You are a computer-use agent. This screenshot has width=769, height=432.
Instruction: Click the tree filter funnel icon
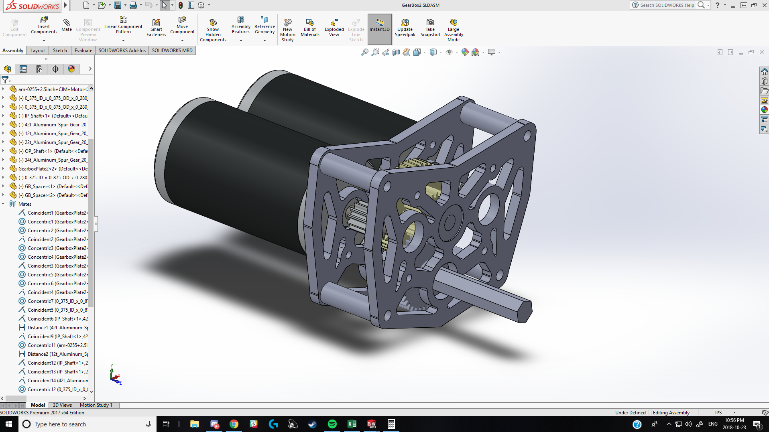[x=5, y=80]
